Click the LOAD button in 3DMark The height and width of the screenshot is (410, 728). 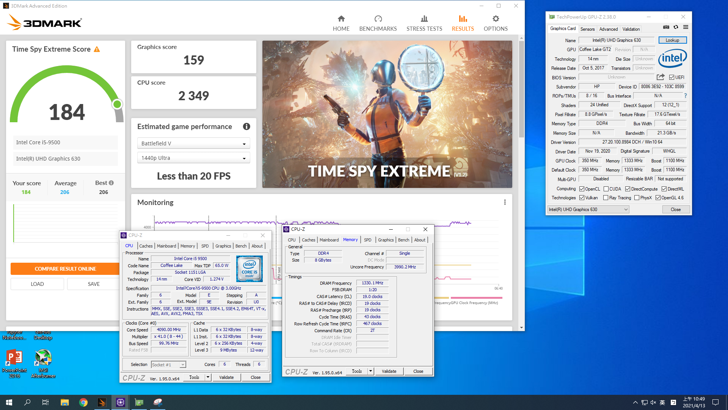pos(37,284)
